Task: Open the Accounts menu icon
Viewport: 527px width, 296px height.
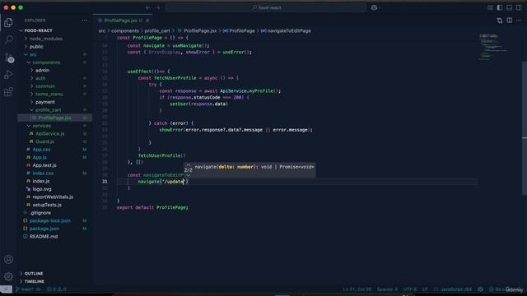Action: (x=9, y=259)
